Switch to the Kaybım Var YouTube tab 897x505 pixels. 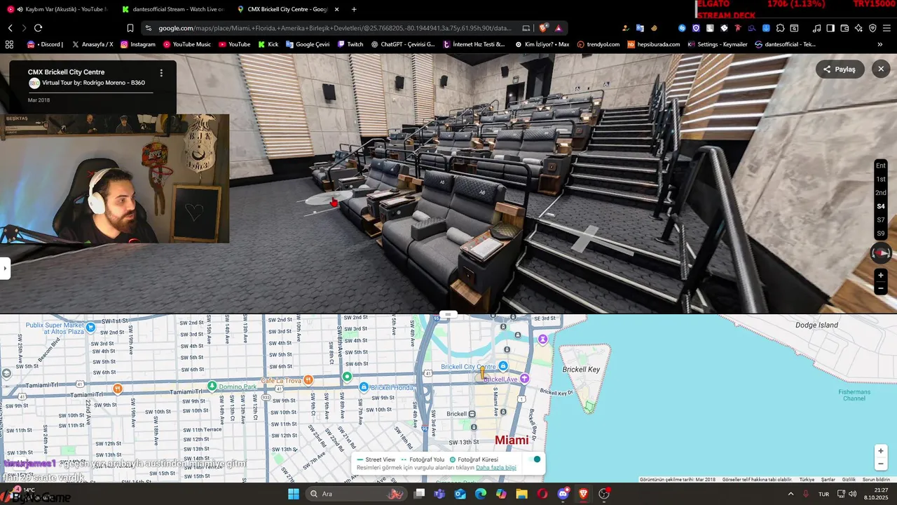pyautogui.click(x=57, y=9)
